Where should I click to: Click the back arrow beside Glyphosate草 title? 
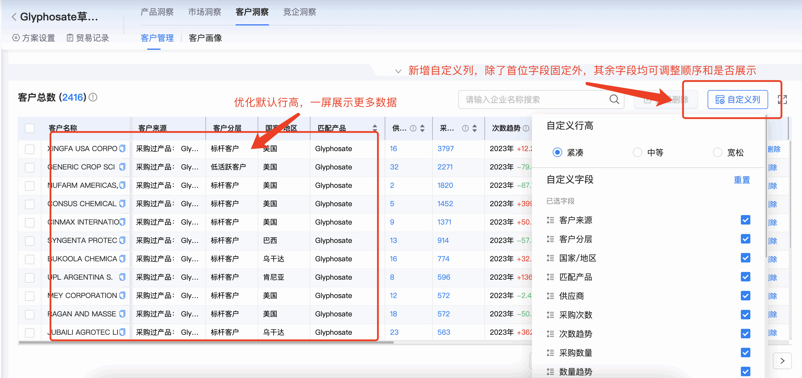coord(14,17)
